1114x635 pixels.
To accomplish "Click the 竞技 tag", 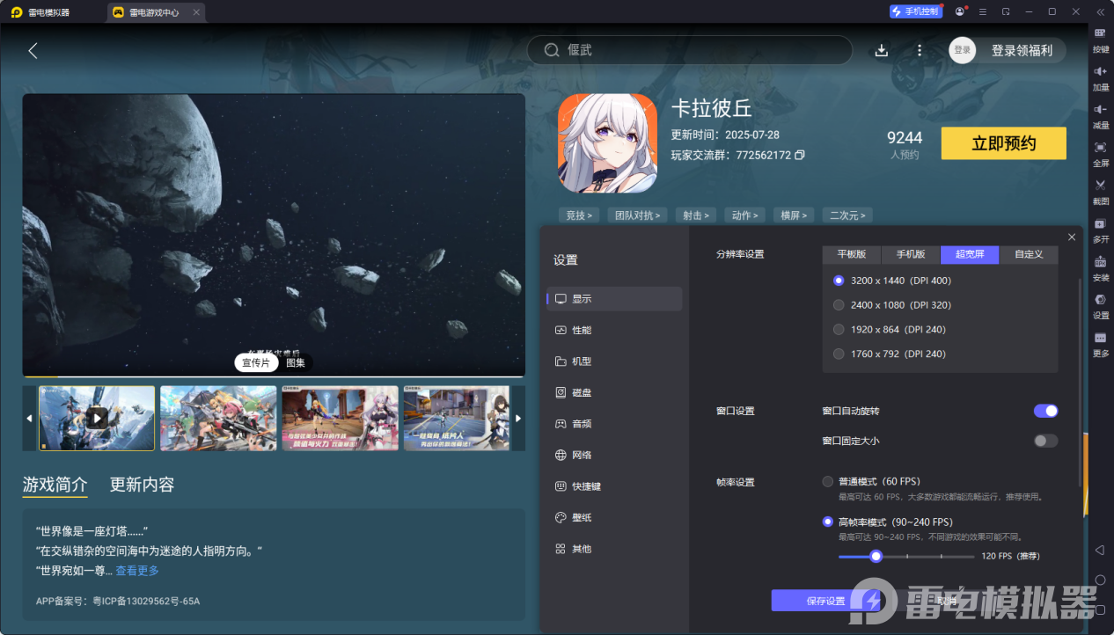I will coord(578,215).
